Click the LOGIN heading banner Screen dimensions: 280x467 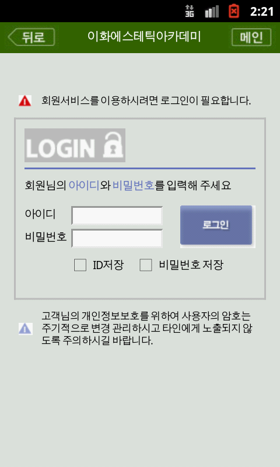pyautogui.click(x=75, y=145)
